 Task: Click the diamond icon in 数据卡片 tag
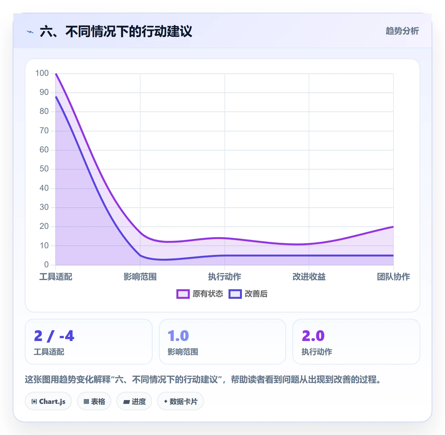[166, 401]
